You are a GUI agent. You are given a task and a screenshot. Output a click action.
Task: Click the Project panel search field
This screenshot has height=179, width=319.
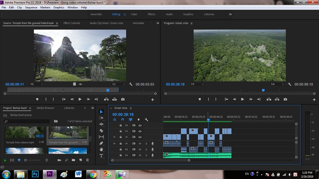point(27,121)
